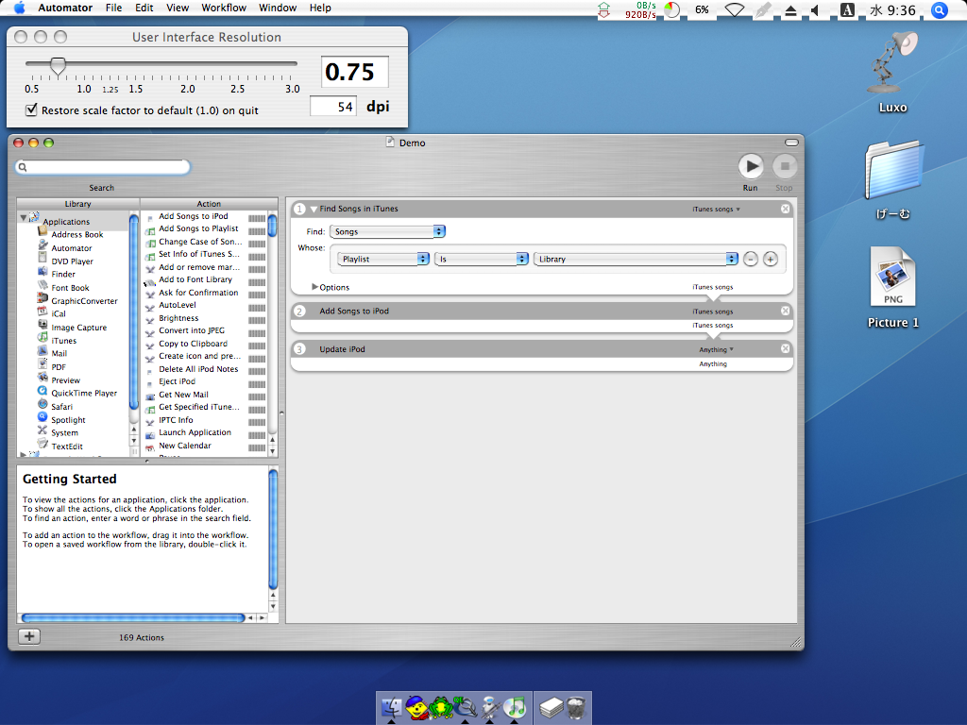Toggle the Demo window toolbar pill button

792,143
